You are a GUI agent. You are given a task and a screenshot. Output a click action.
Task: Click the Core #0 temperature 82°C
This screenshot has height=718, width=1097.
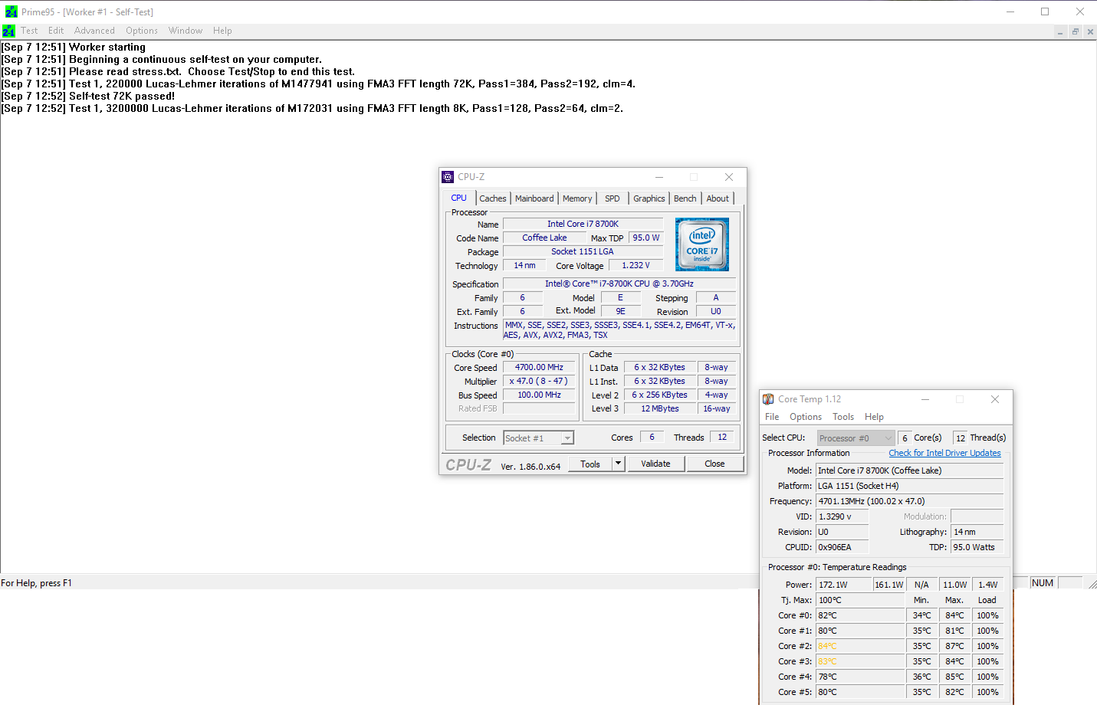[860, 615]
